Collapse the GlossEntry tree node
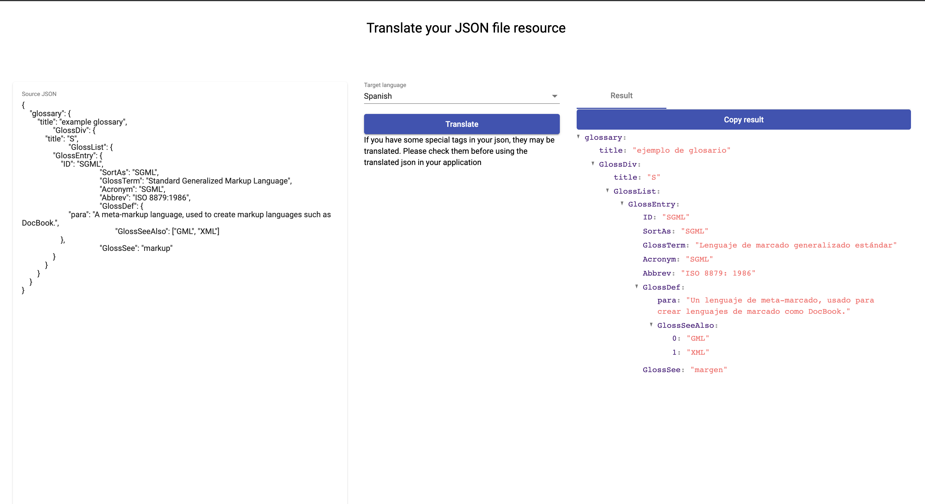This screenshot has height=504, width=925. click(622, 204)
